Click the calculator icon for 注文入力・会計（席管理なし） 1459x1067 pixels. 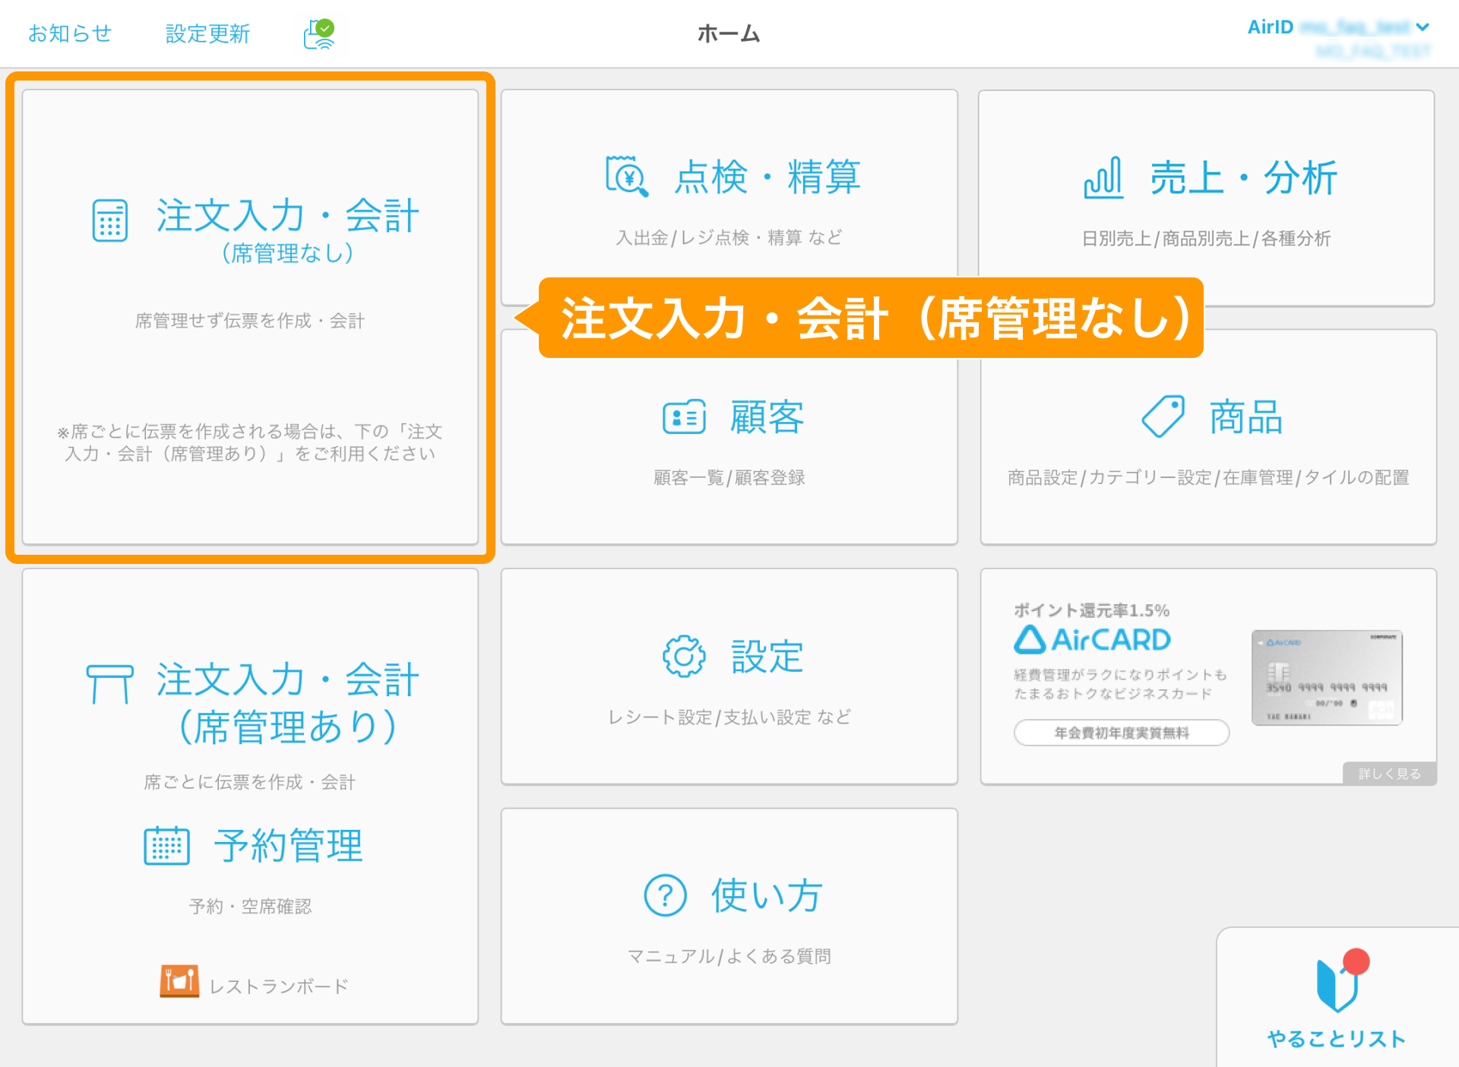(110, 220)
